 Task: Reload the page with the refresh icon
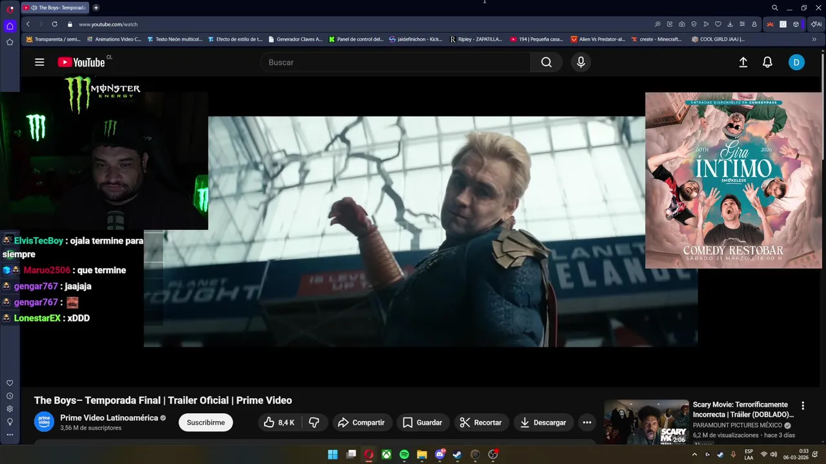[54, 24]
